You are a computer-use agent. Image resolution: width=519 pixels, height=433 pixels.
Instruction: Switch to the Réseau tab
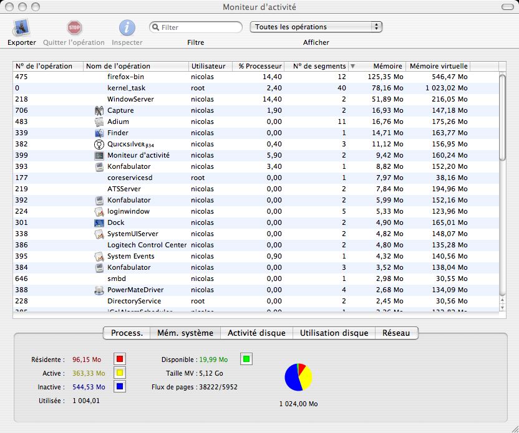point(396,333)
